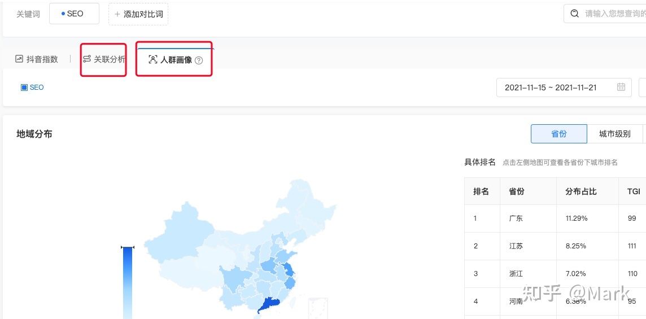Switch to the 抖音指数 tab
Viewport: 646px width, 319px height.
37,59
